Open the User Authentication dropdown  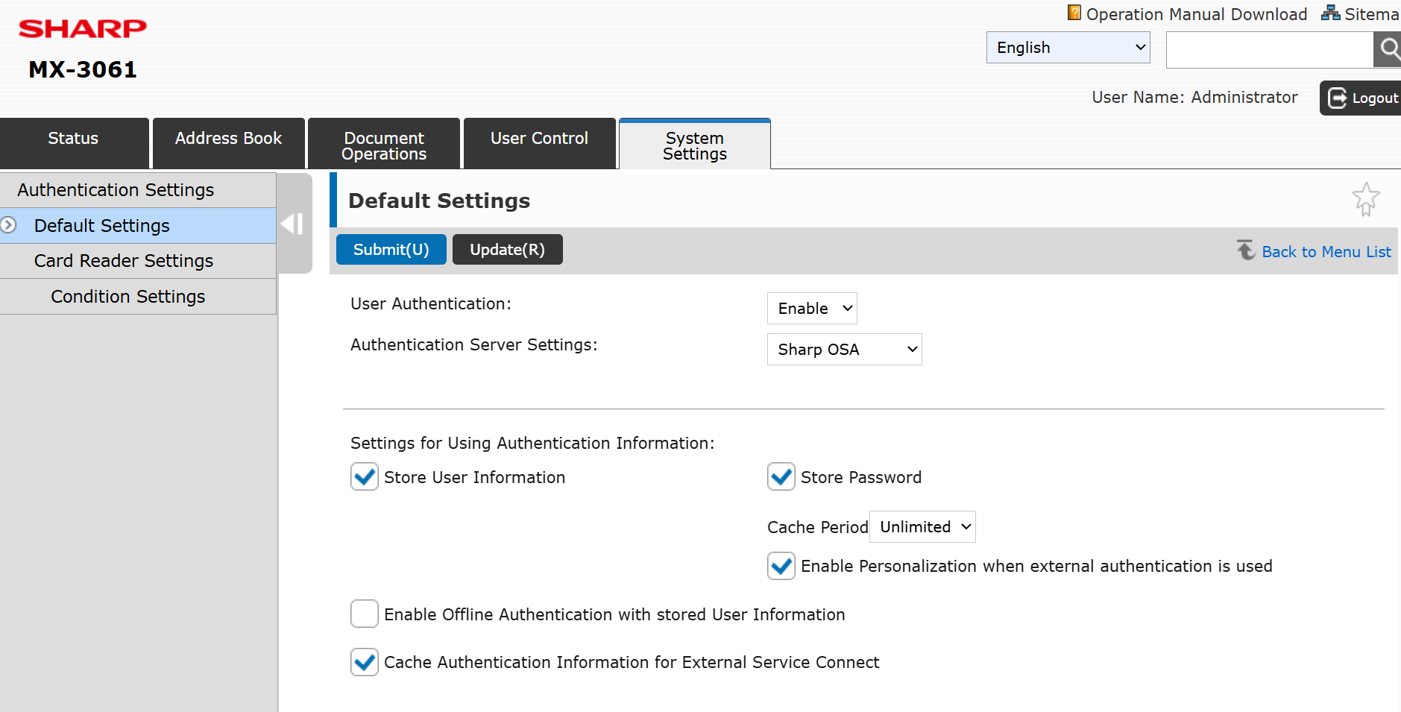point(812,309)
